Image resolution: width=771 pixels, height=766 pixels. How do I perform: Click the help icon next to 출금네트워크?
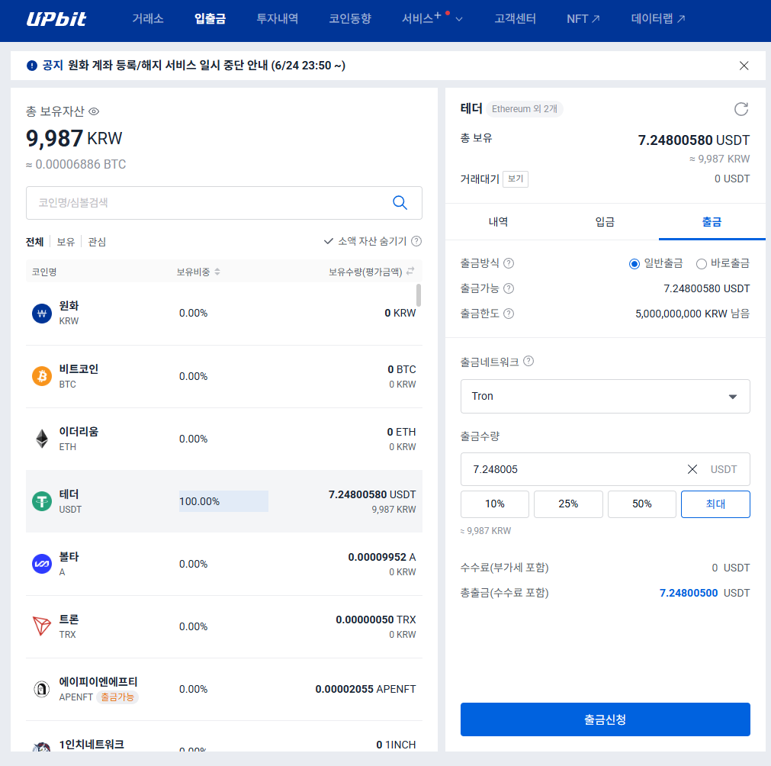528,362
